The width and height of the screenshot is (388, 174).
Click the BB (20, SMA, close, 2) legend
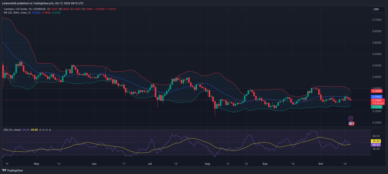[x=17, y=13]
